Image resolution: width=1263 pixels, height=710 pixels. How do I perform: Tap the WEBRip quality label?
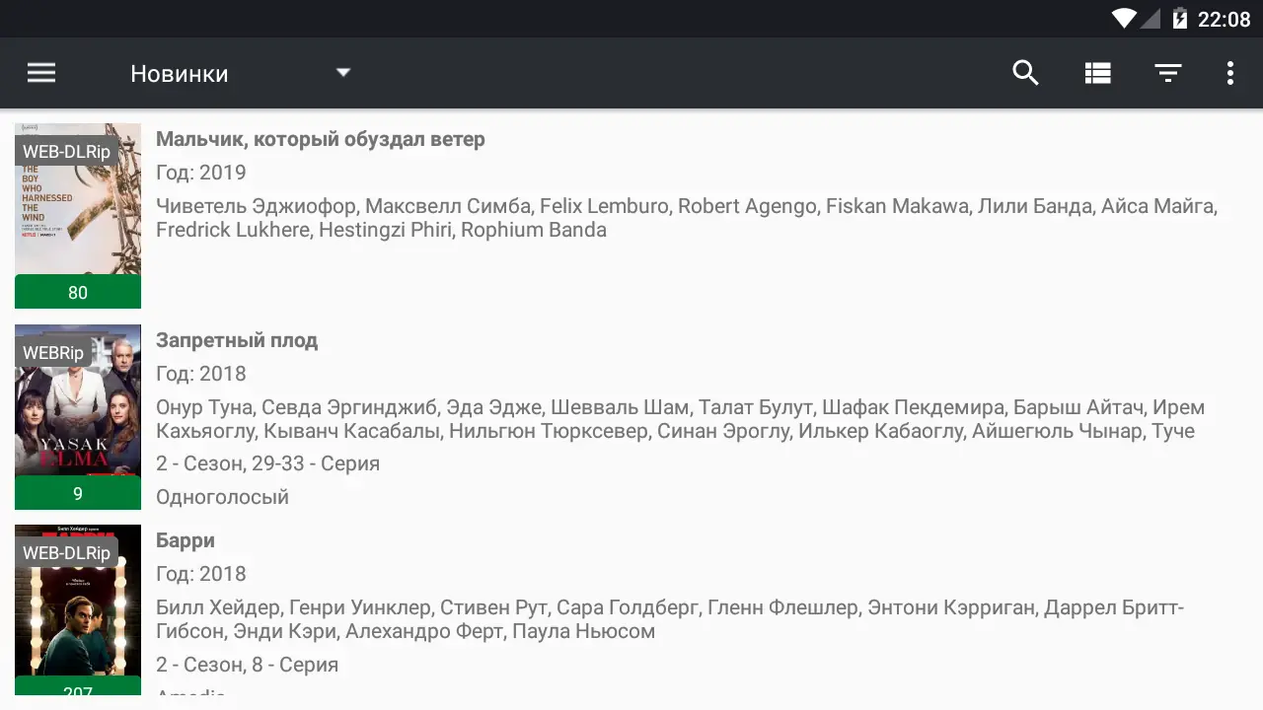(53, 352)
